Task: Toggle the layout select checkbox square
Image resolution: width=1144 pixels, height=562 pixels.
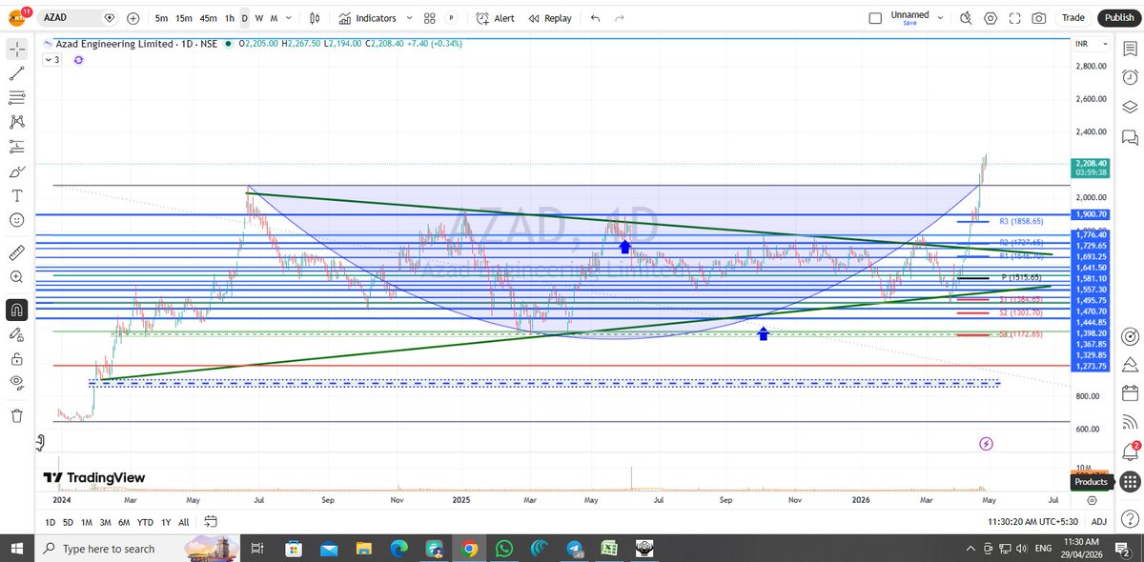Action: click(x=875, y=18)
